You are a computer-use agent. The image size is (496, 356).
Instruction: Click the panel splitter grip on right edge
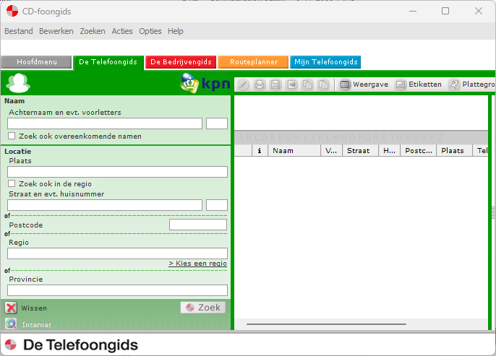pyautogui.click(x=493, y=212)
